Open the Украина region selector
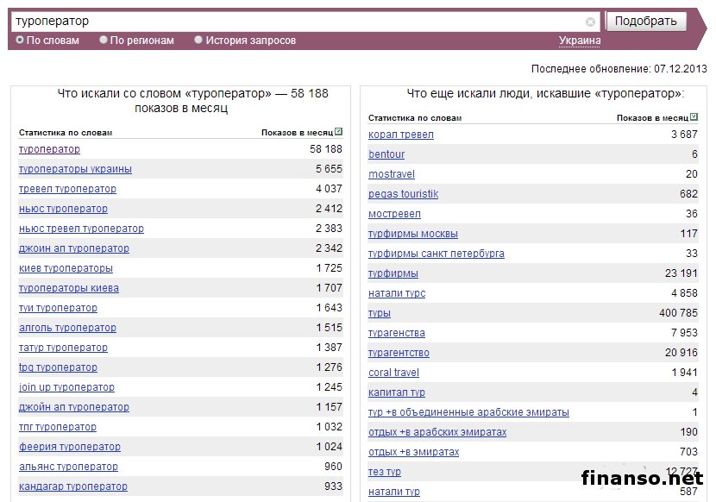This screenshot has width=716, height=502. pyautogui.click(x=580, y=41)
